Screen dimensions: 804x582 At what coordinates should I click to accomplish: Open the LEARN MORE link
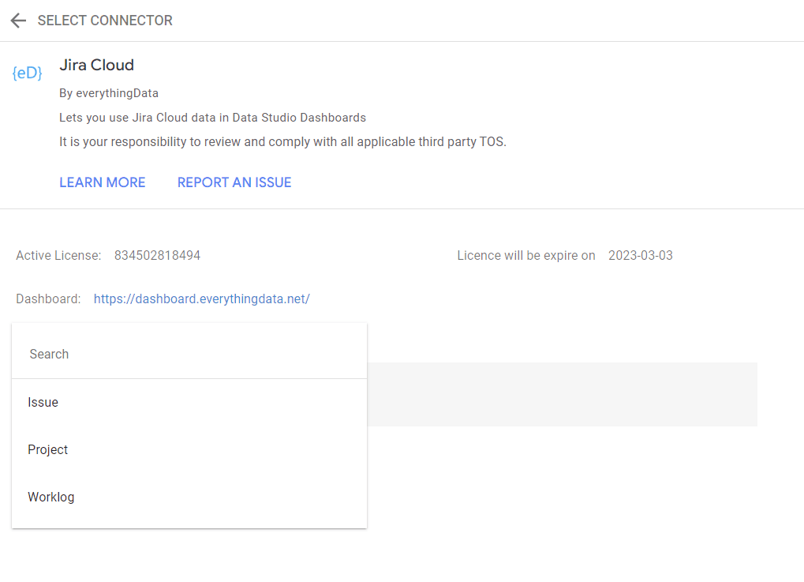(x=103, y=182)
